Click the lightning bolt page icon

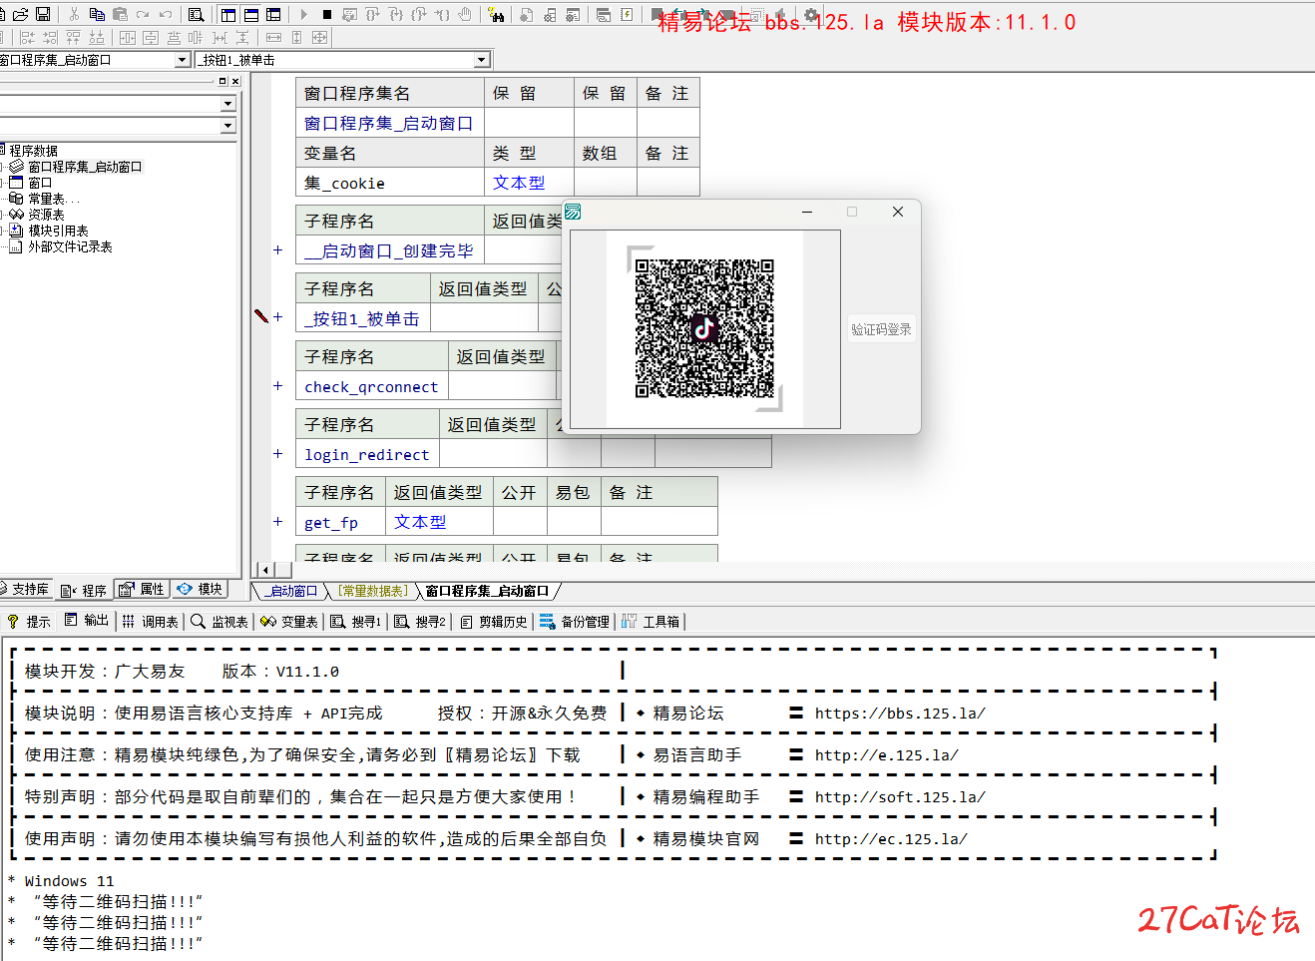click(627, 14)
